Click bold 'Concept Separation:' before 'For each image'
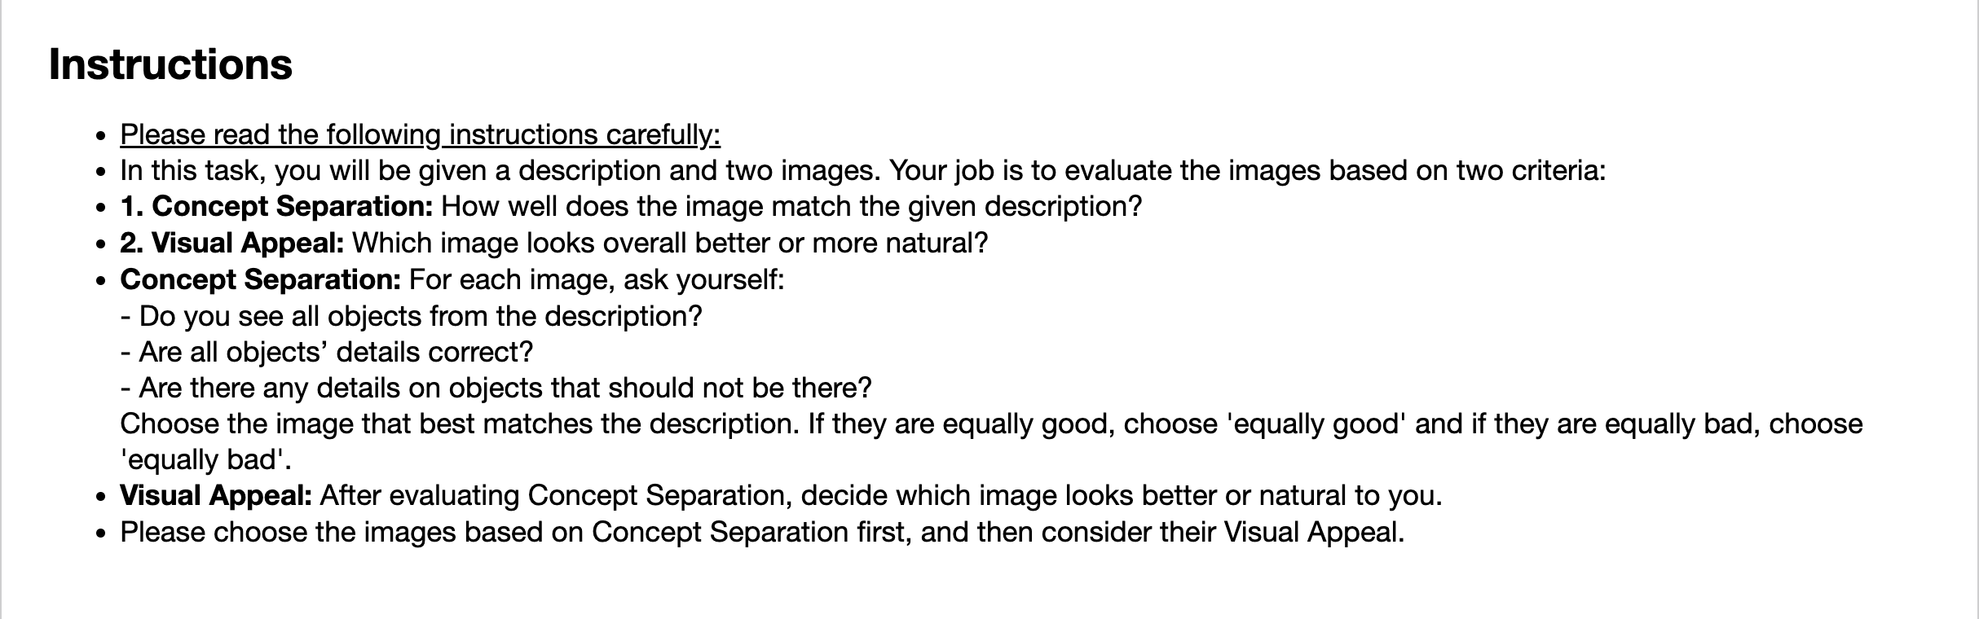 pos(261,279)
